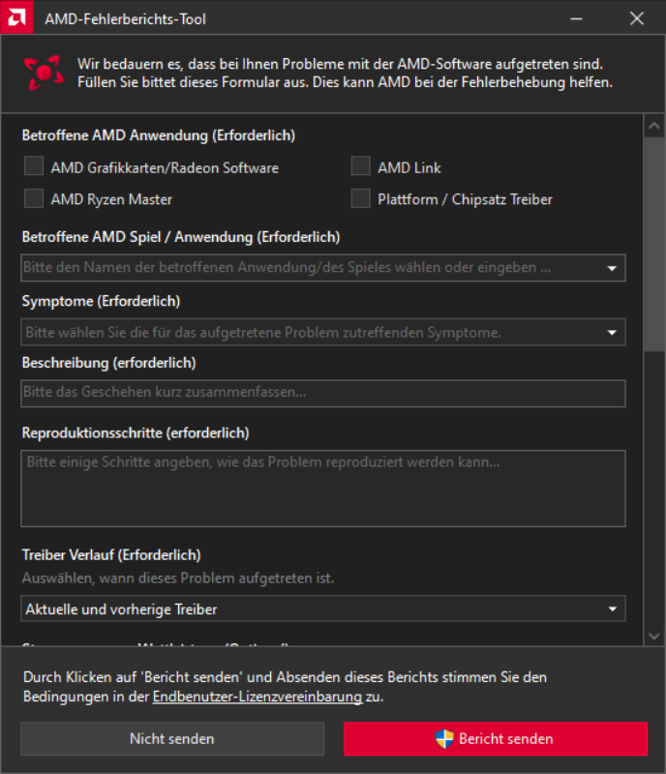Image resolution: width=666 pixels, height=774 pixels.
Task: Check AMD Grafikkarten/Radeon Software checkbox
Action: point(34,165)
